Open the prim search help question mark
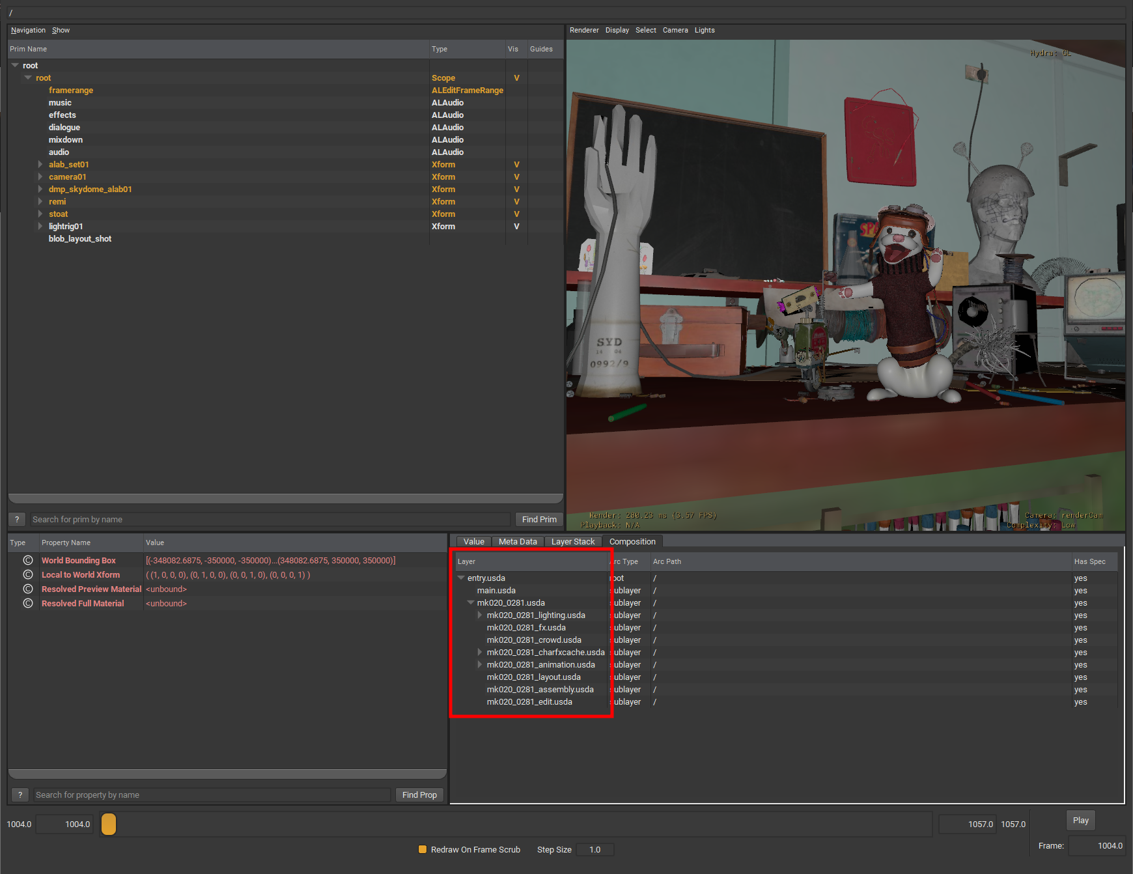 pos(17,519)
